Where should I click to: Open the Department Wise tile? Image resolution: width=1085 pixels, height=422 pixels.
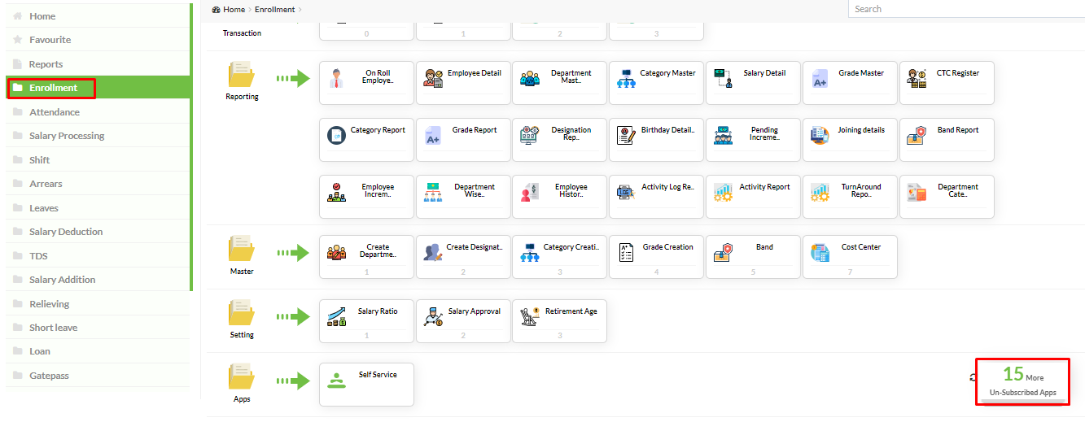point(464,197)
